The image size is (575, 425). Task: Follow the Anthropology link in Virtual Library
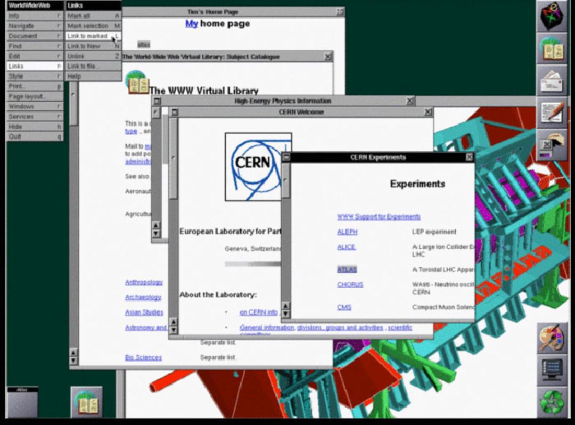pos(144,282)
